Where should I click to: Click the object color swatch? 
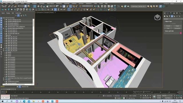[181, 33]
